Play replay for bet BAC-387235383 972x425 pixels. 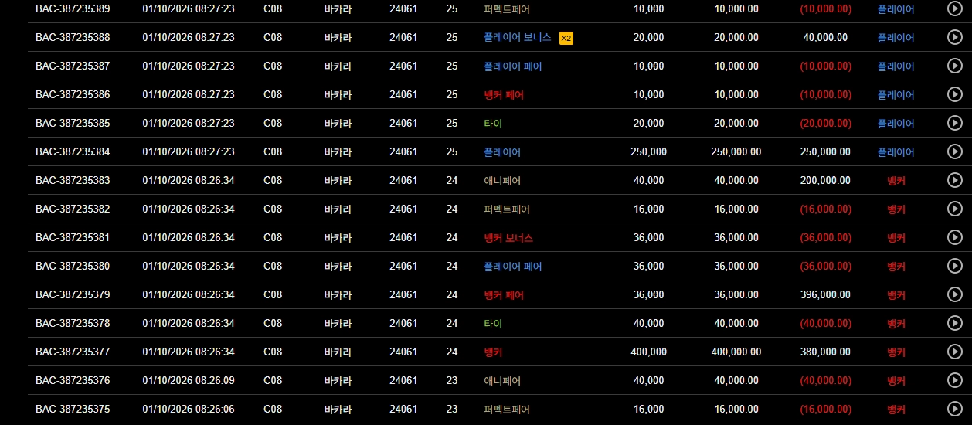(955, 180)
